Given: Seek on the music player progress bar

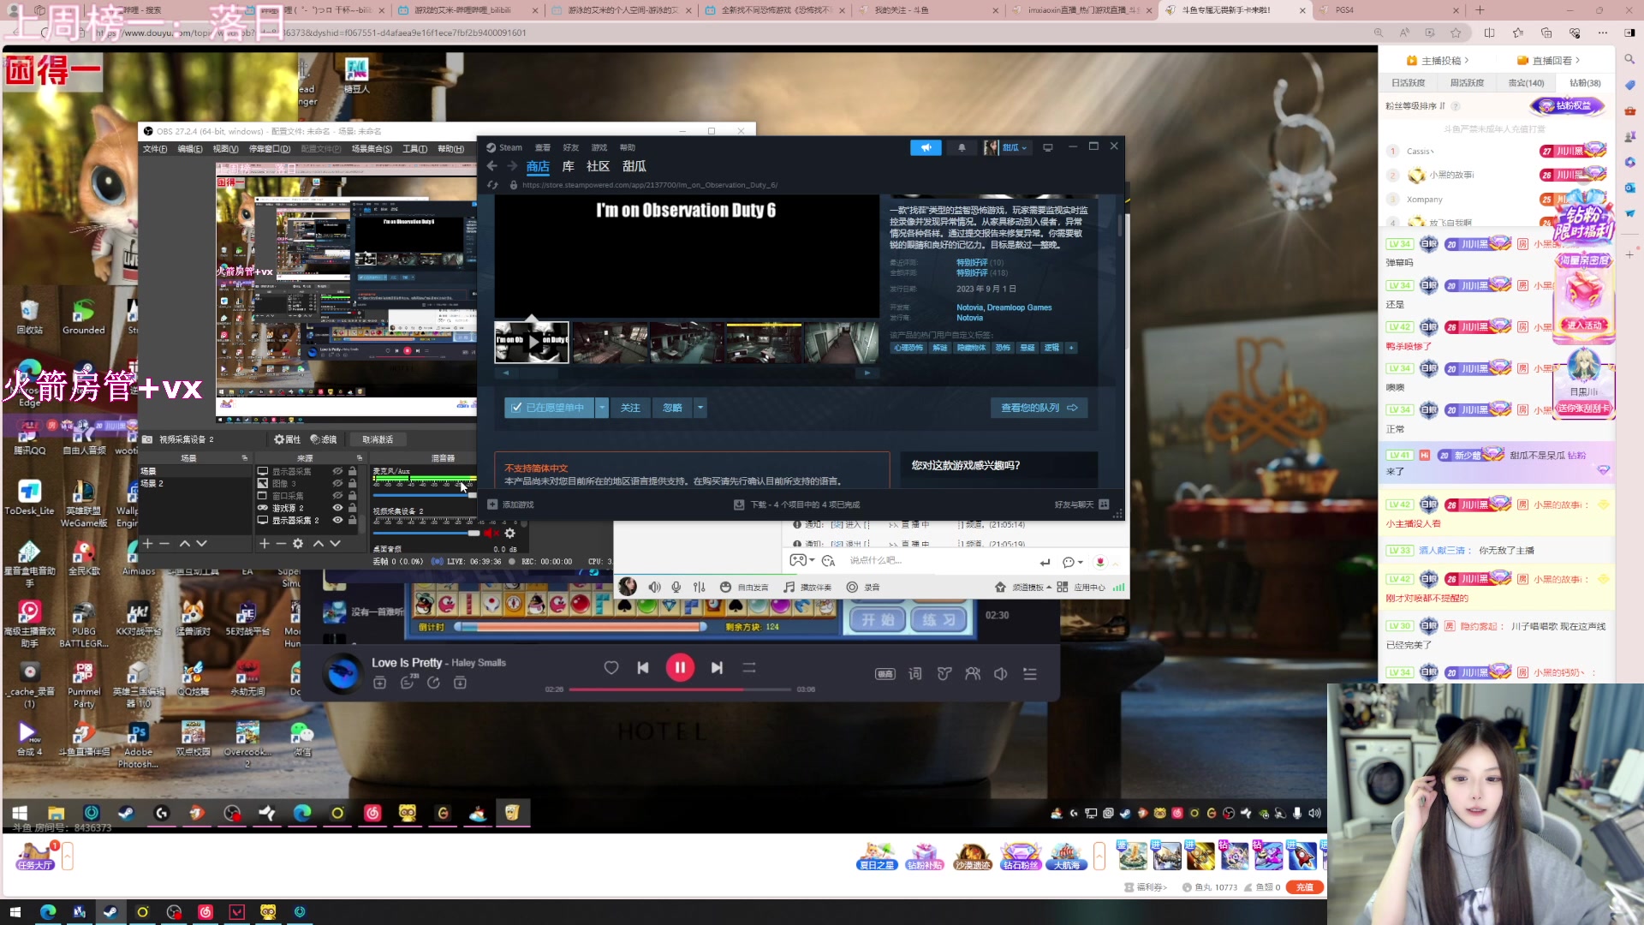Looking at the screenshot, I should click(680, 689).
